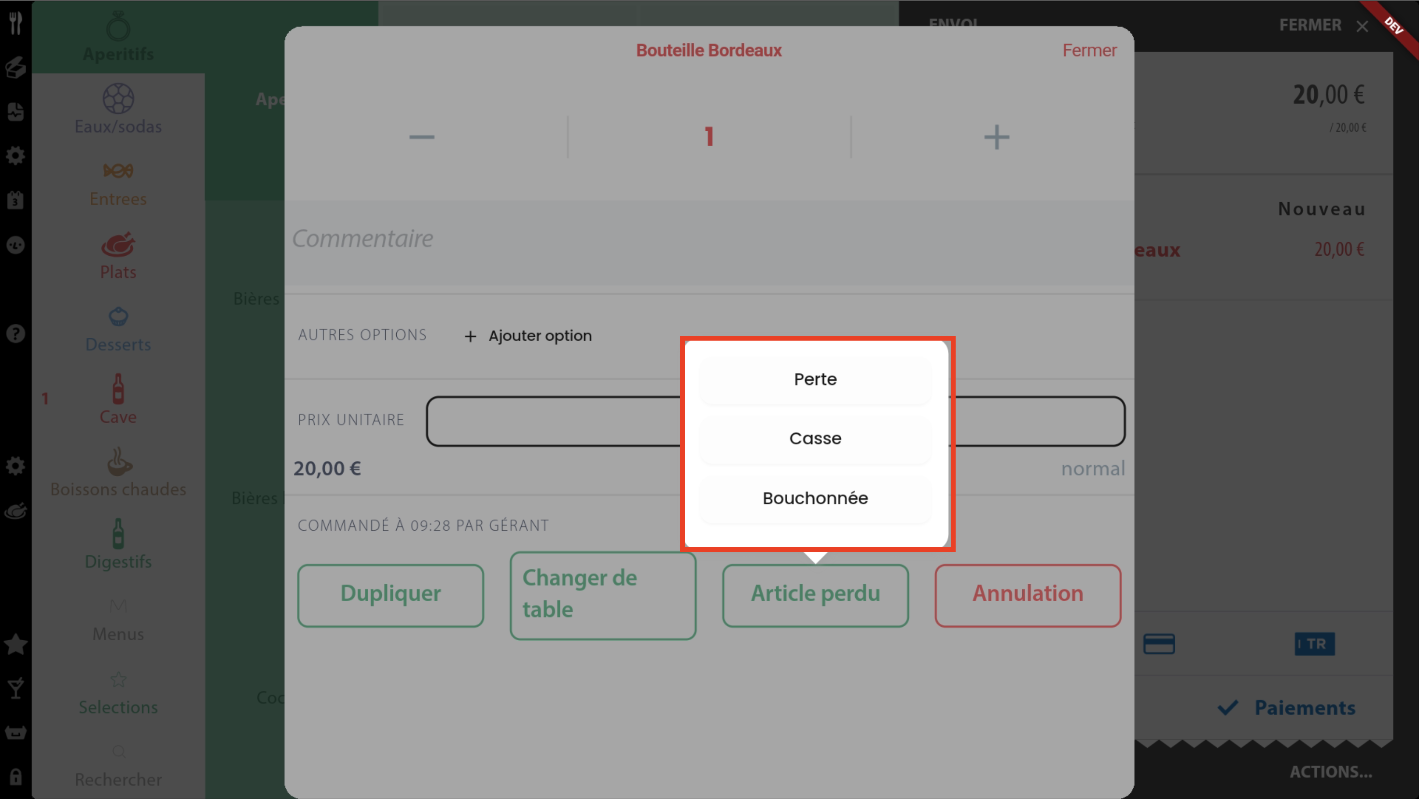
Task: Decrease quantity with minus button
Action: (x=421, y=137)
